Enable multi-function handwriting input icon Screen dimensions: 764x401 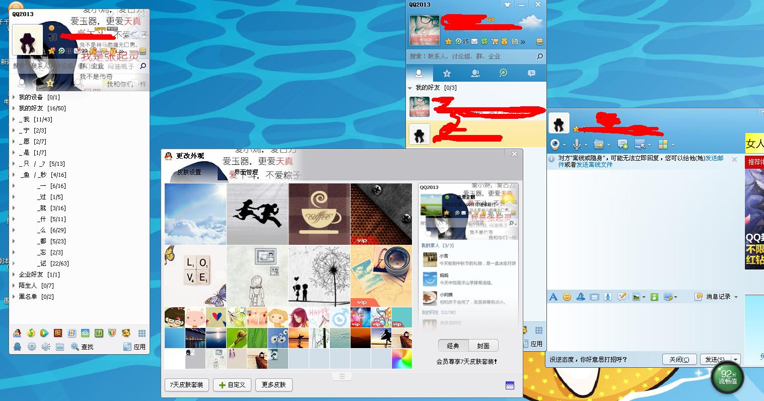622,297
